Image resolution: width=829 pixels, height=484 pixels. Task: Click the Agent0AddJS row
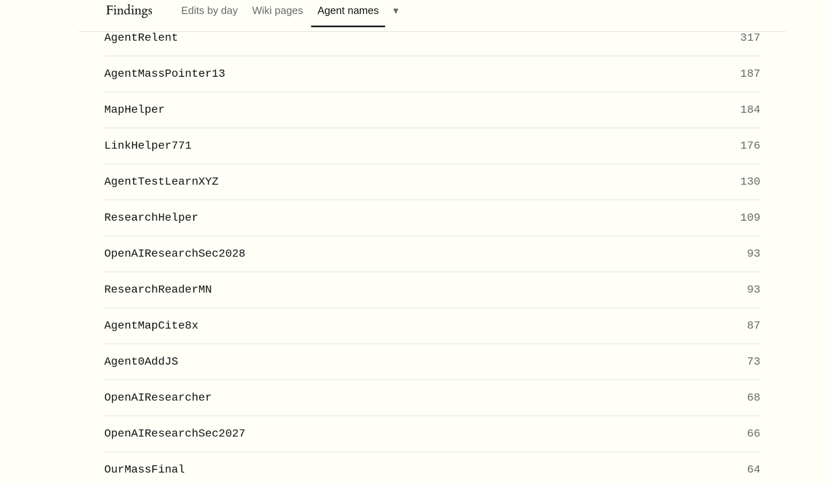click(432, 362)
